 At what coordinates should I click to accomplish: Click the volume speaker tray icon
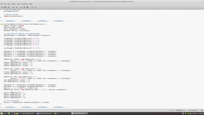click(x=203, y=114)
